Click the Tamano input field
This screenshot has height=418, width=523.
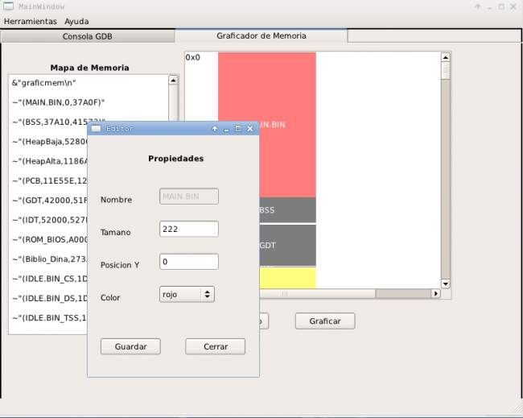(x=189, y=230)
